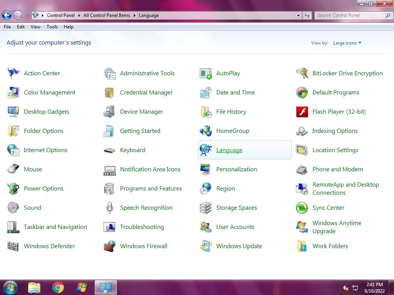Viewport: 394px width, 295px height.
Task: Open the File menu
Action: [7, 27]
